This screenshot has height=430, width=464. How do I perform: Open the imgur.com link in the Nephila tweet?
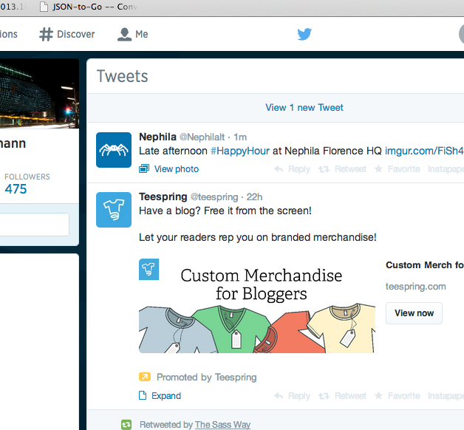point(424,151)
